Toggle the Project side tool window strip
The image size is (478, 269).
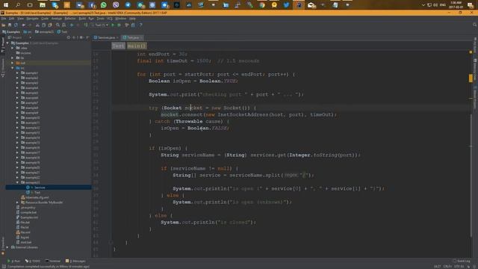click(x=3, y=45)
